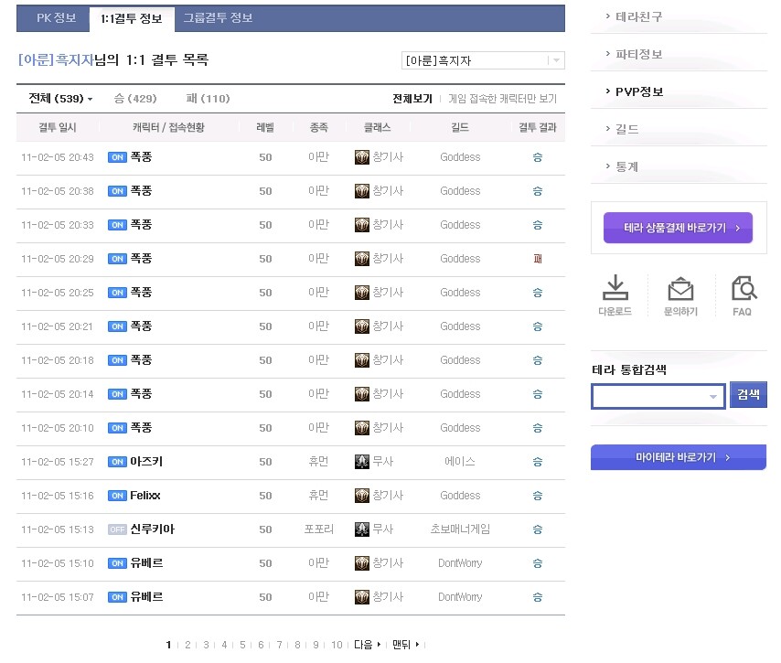
Task: Select the 창기사 class icon in the Felixx row
Action: point(360,495)
